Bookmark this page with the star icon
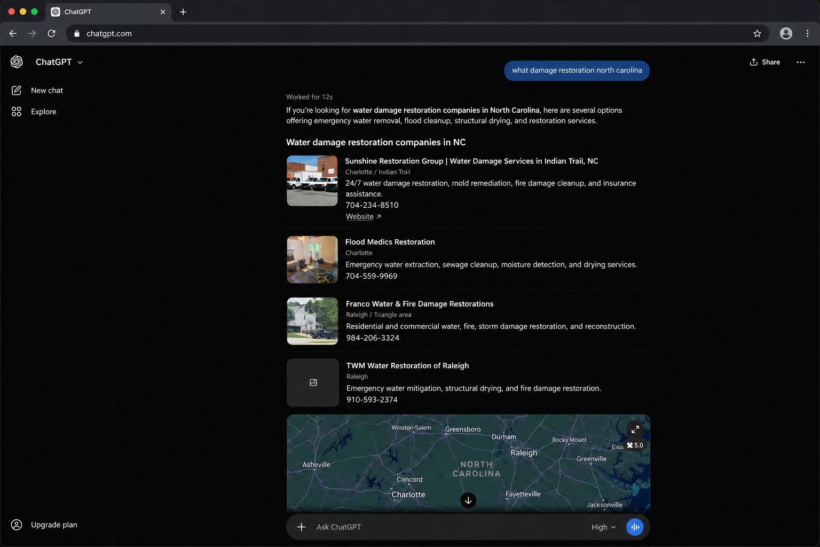 (x=757, y=33)
